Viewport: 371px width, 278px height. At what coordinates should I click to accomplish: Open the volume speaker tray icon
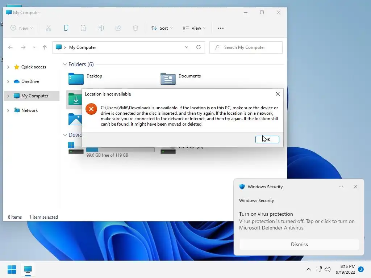point(328,269)
